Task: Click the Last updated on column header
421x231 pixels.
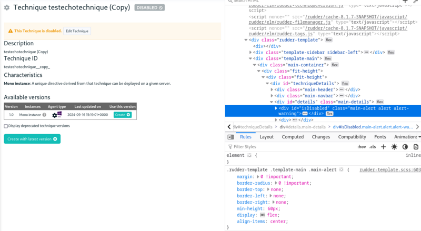Action: pos(87,107)
